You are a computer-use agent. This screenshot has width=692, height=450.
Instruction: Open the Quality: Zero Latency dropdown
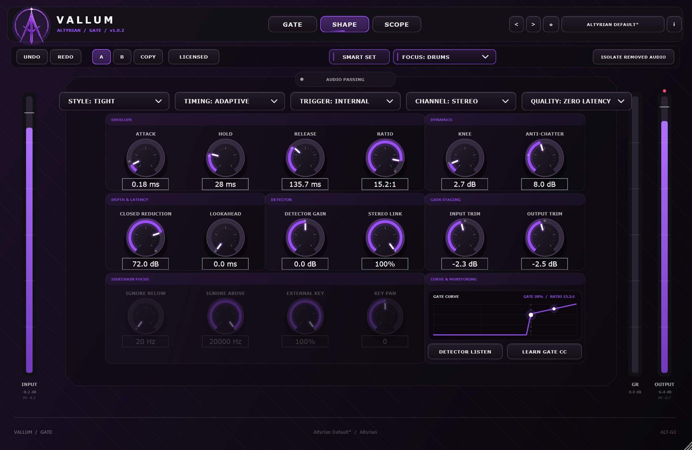(x=577, y=101)
